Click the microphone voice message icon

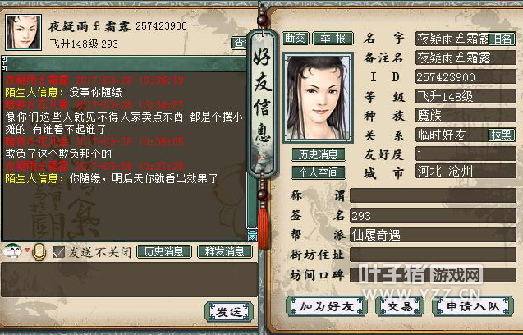pyautogui.click(x=39, y=252)
